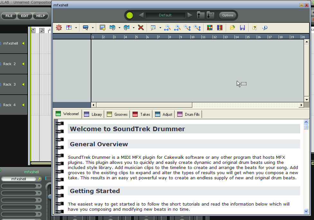Click the up arrow folder icon in header
Screen dimensions: 314x220
pyautogui.click(x=200, y=15)
